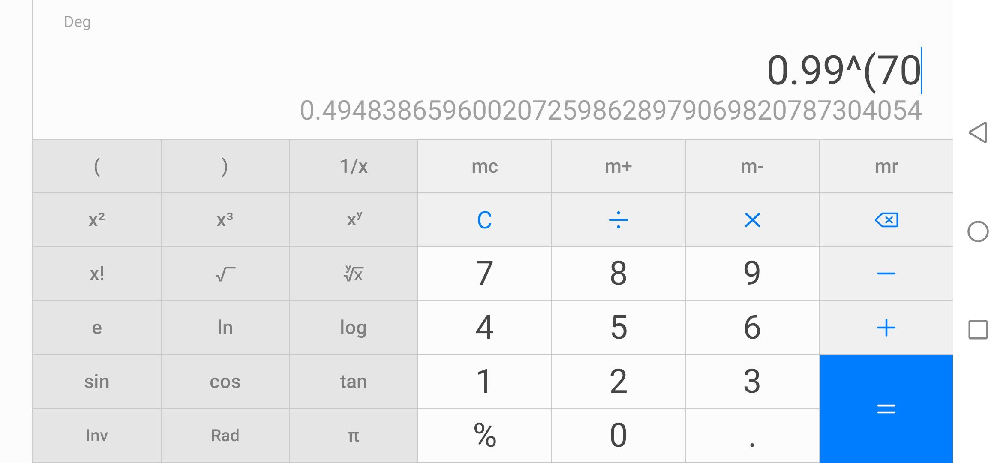Toggle inverse functions with Inv key
1003x463 pixels.
pos(97,436)
